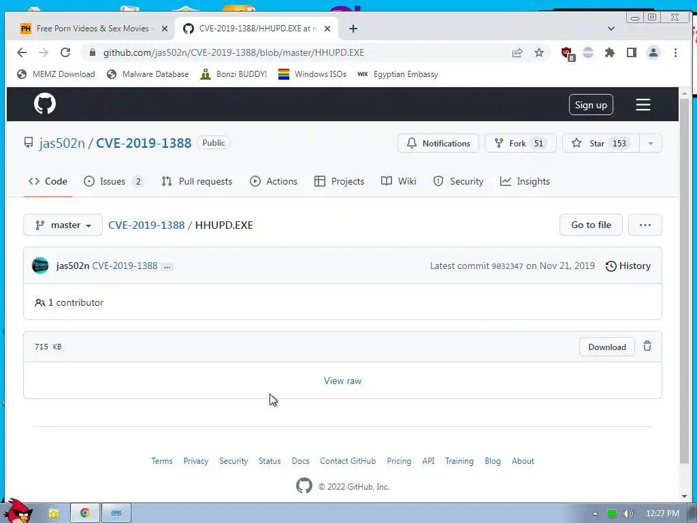This screenshot has height=523, width=697.
Task: Close the CVE-2019-1388 GitHub tab
Action: pos(327,29)
